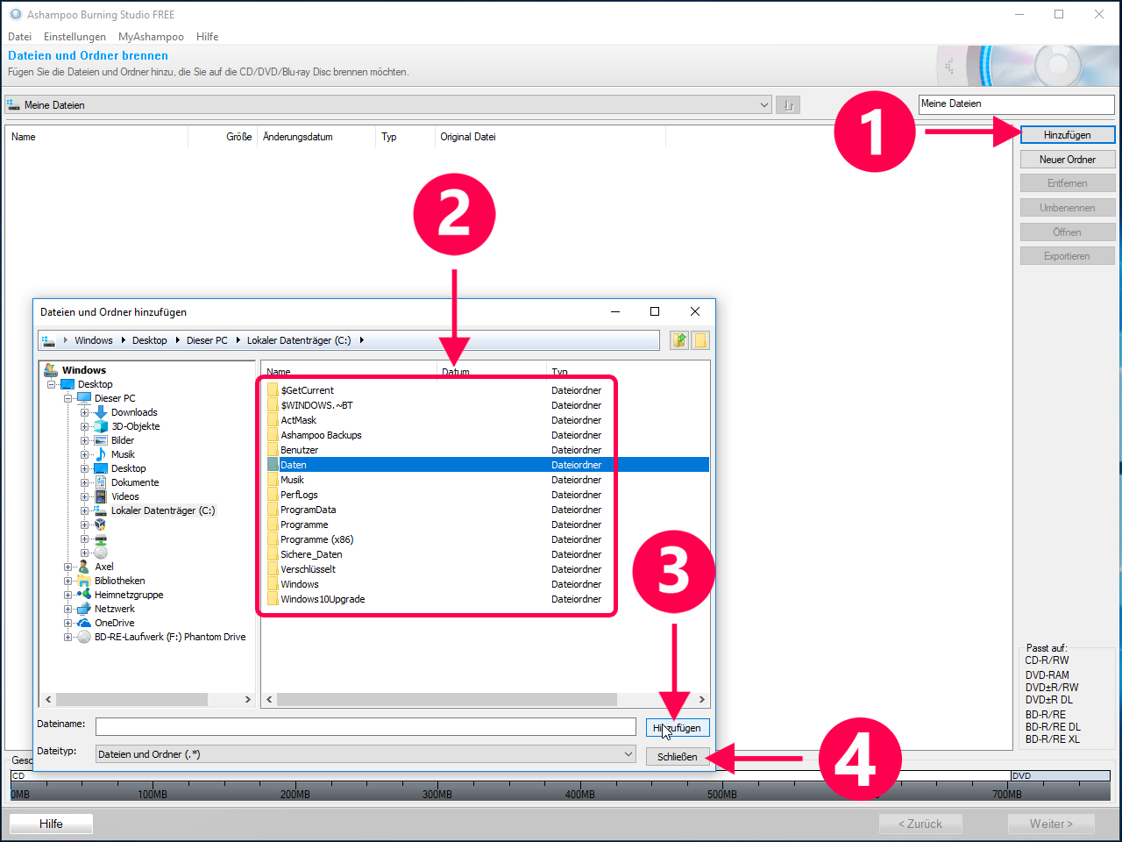Click folder icon of Windows10Upgrade row

tap(273, 599)
